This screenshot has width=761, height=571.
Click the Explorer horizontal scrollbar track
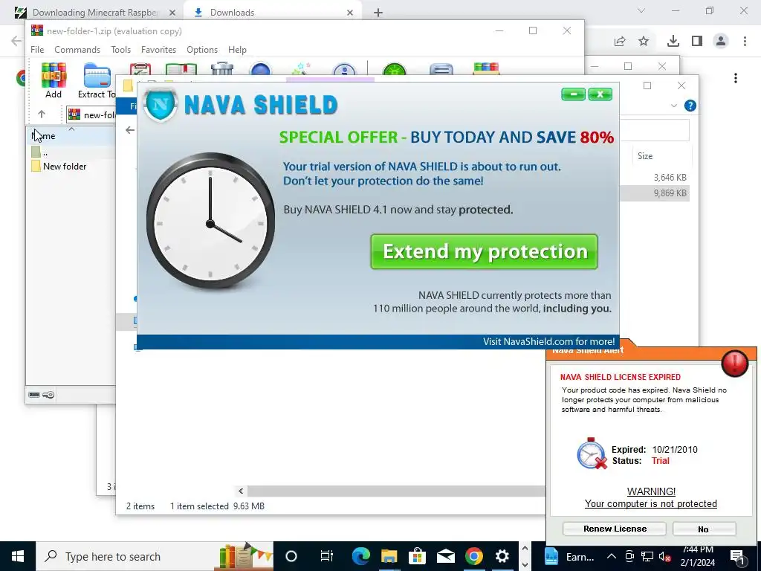396,491
